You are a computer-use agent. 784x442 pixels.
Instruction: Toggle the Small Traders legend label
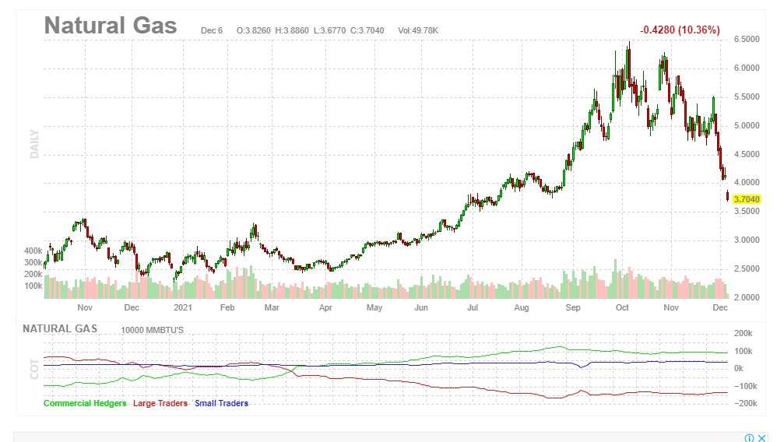tap(221, 403)
